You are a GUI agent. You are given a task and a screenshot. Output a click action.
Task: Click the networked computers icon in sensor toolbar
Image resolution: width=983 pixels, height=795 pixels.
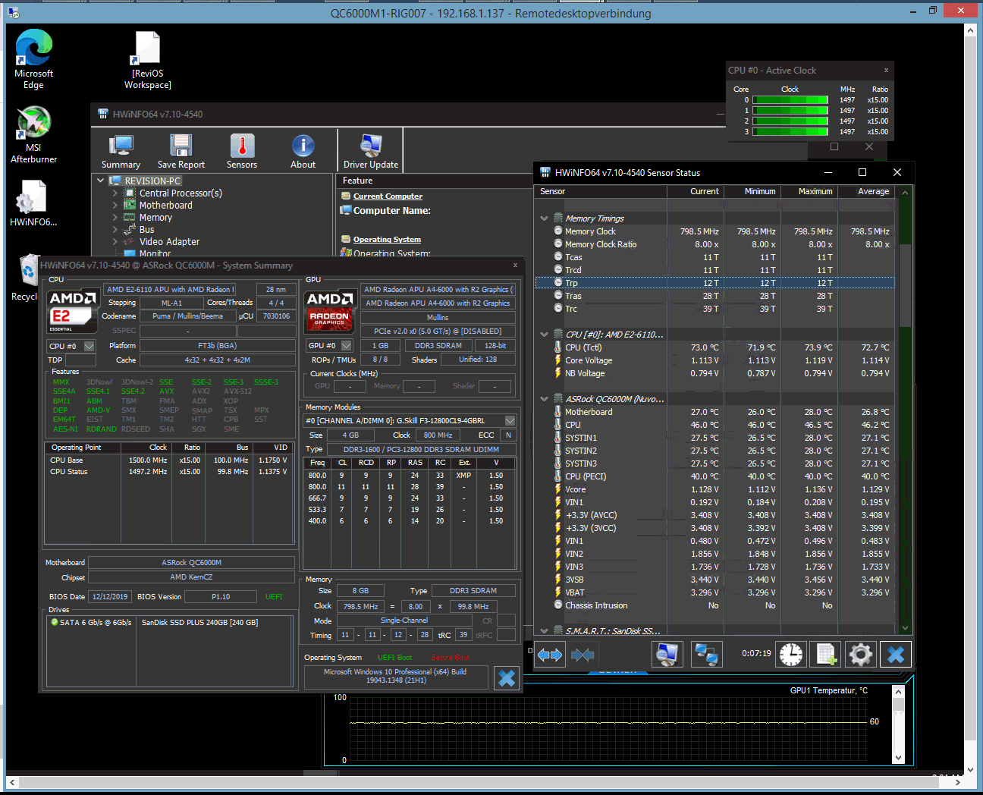click(x=706, y=654)
